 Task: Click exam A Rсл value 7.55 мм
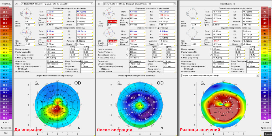tap(55, 12)
